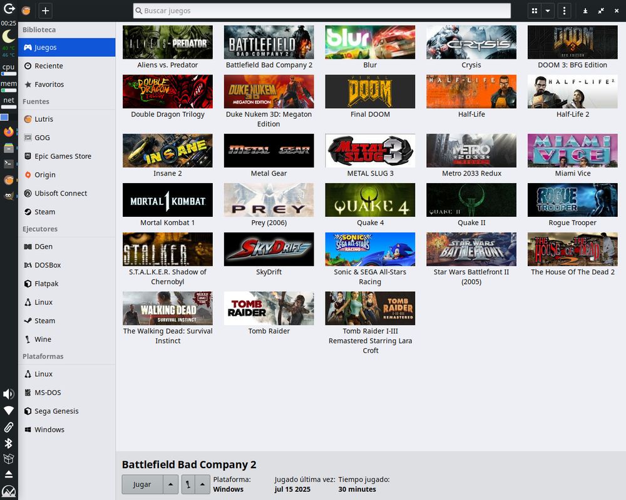This screenshot has height=500, width=626.
Task: Select The Walking Dead: Survival Instinct
Action: pos(168,318)
